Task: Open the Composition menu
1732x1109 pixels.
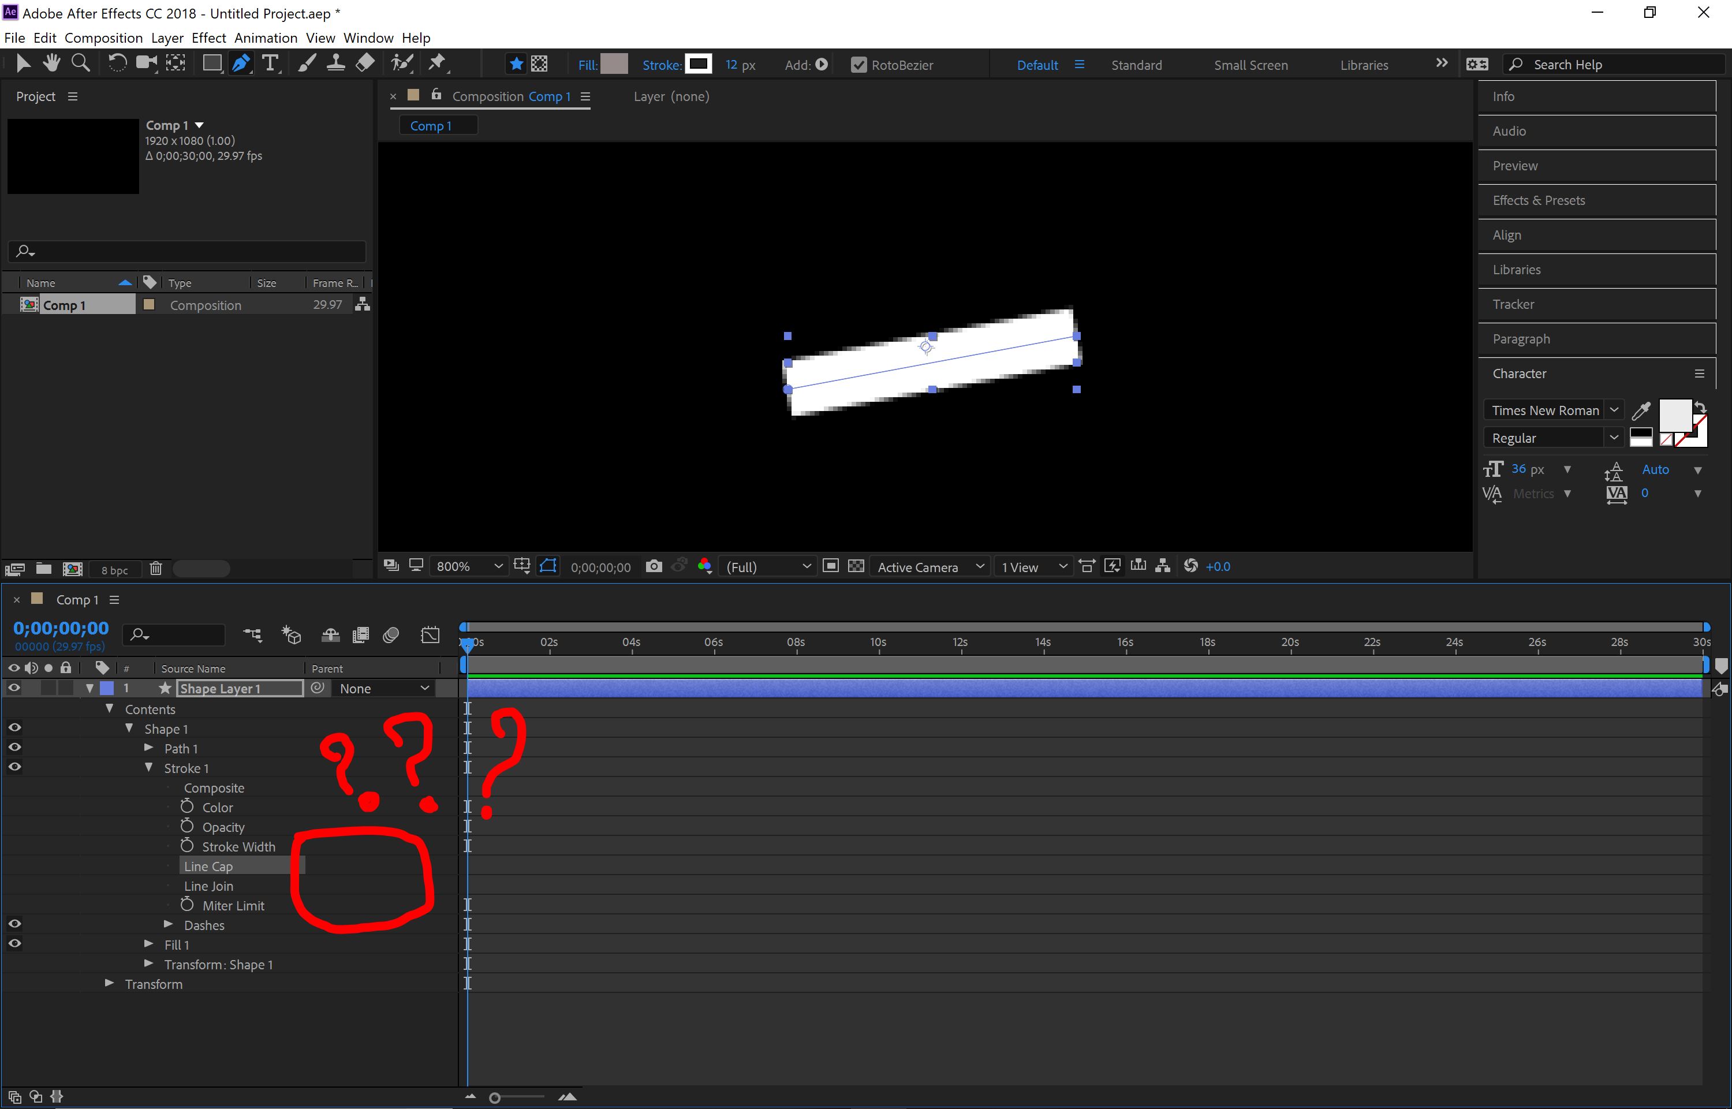Action: click(103, 38)
